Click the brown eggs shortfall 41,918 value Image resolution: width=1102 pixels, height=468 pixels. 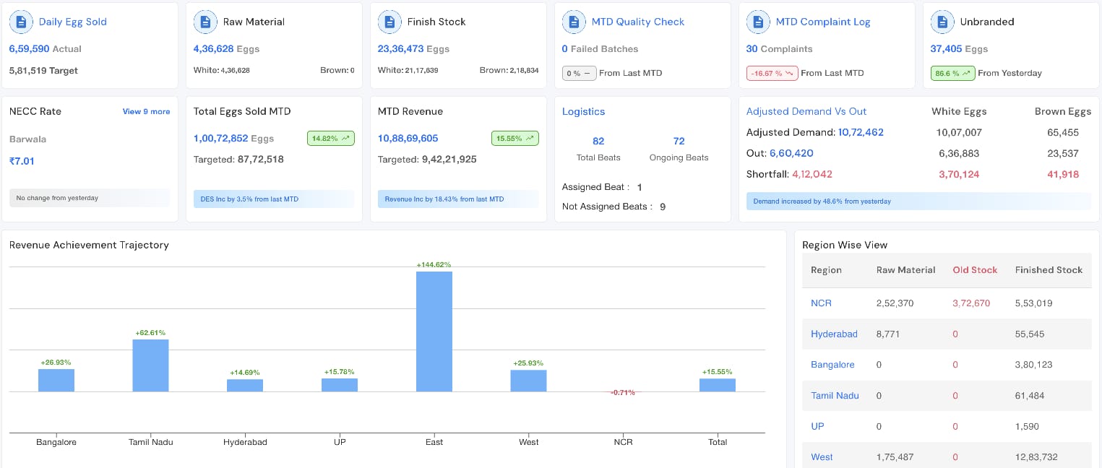pyautogui.click(x=1062, y=174)
